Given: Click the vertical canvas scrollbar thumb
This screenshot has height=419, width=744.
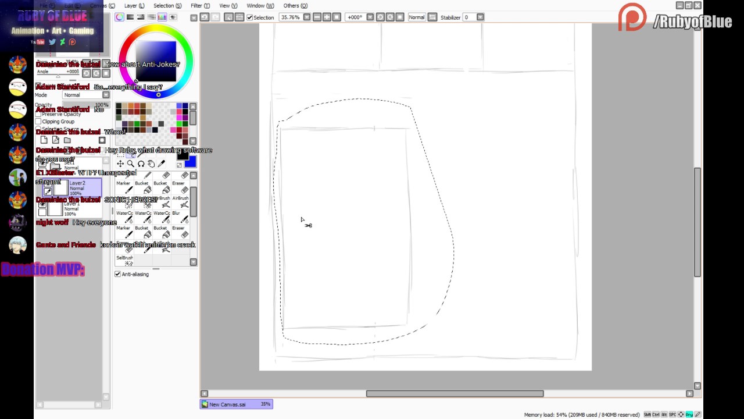Looking at the screenshot, I should (697, 222).
